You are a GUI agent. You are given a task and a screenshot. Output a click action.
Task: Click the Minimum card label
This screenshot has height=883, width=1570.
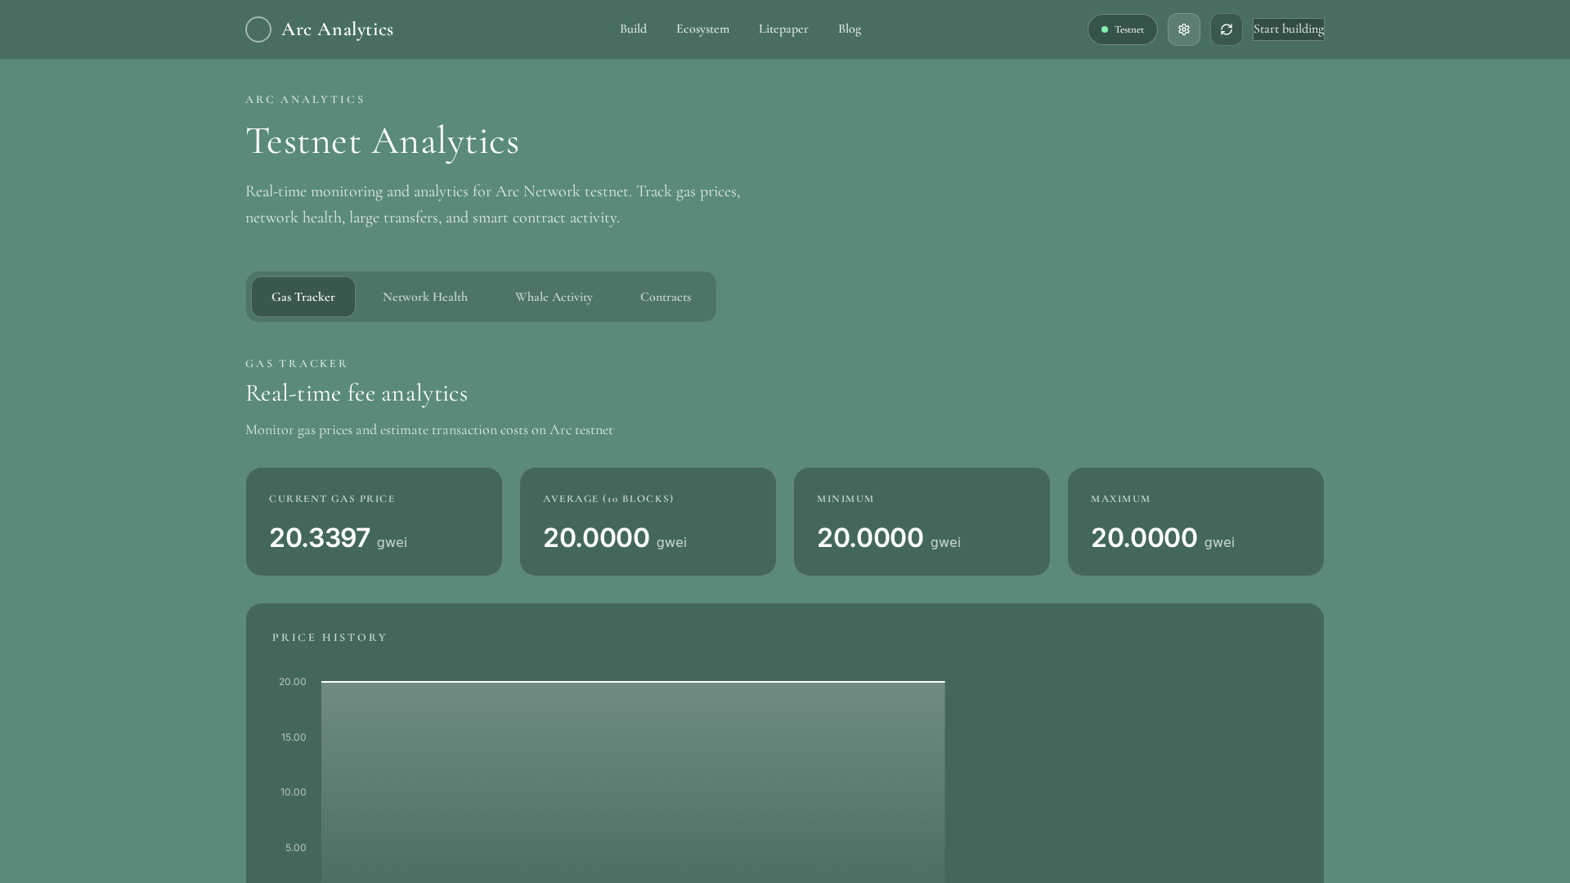(x=846, y=499)
